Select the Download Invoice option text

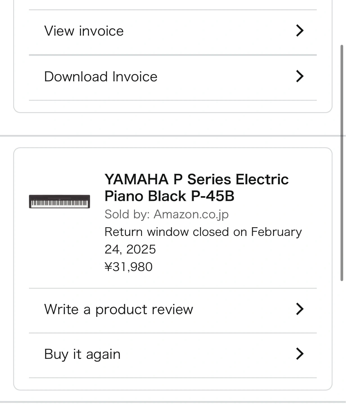click(x=101, y=77)
